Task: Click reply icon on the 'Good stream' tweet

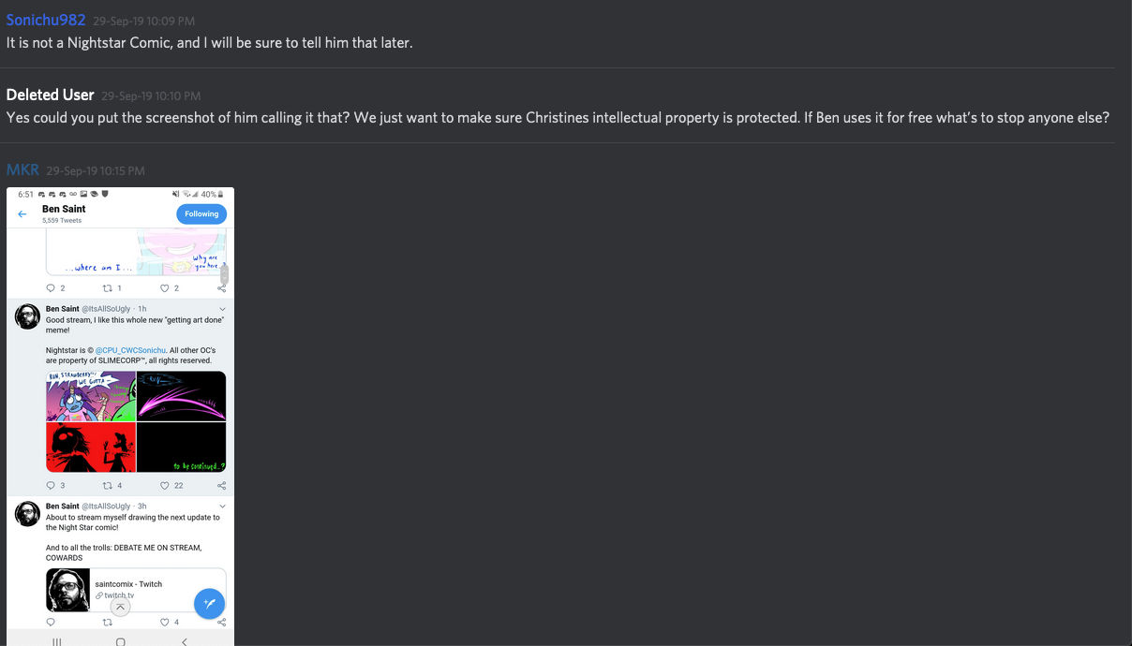Action: tap(52, 486)
